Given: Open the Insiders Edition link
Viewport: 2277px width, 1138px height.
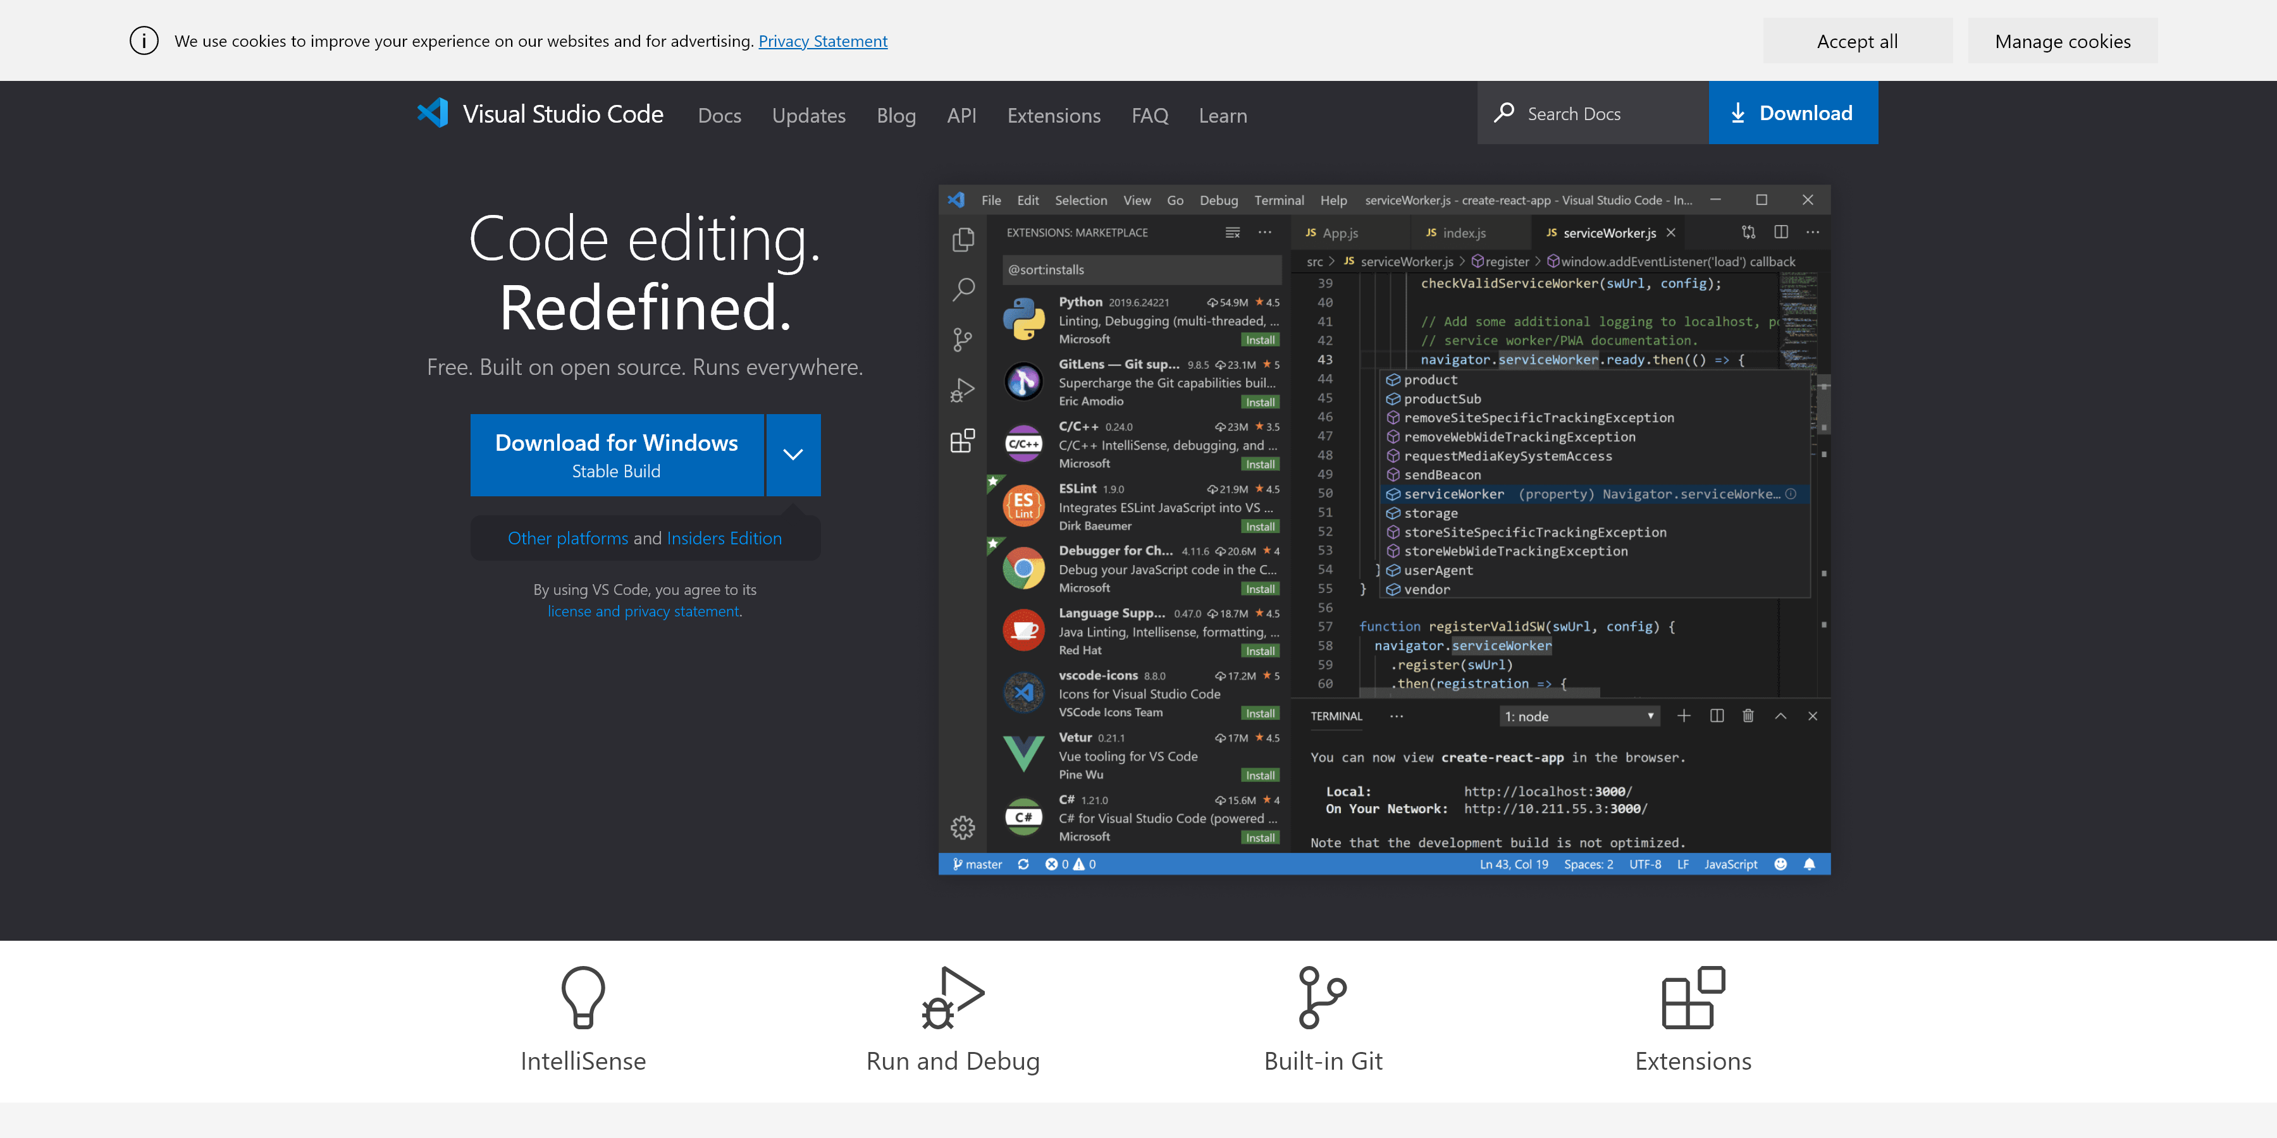Looking at the screenshot, I should [724, 537].
